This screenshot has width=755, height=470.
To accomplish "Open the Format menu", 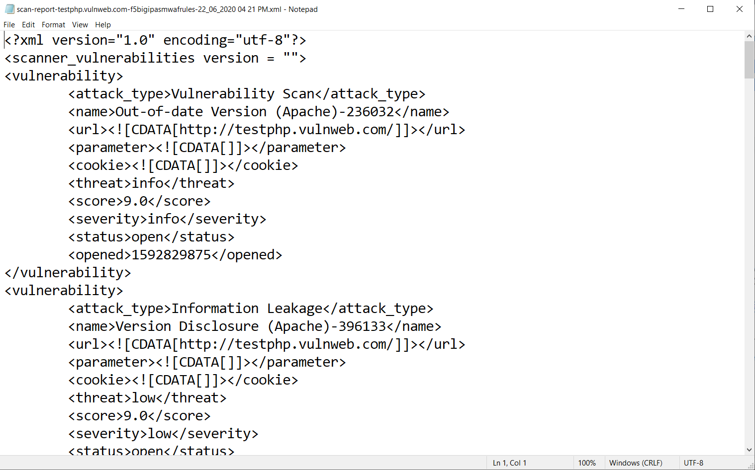I will [53, 25].
